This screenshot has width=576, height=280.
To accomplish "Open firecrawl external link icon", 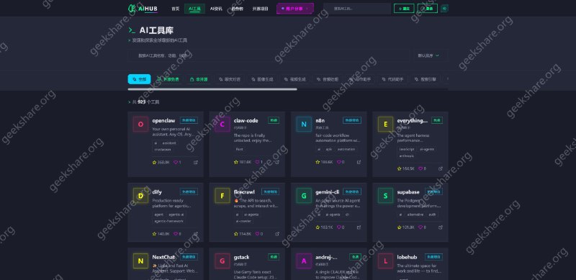I will [x=277, y=234].
